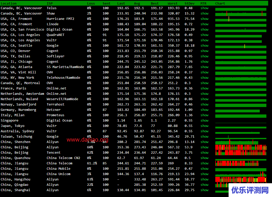Open MTR for Quanzhou China Telecom CN2

click(204, 158)
